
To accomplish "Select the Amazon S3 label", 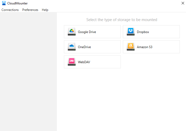I will coord(145,47).
